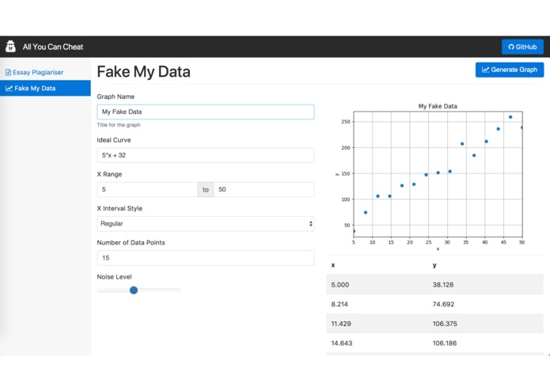
Task: Select the Fake My Data sidebar item
Action: (x=45, y=89)
